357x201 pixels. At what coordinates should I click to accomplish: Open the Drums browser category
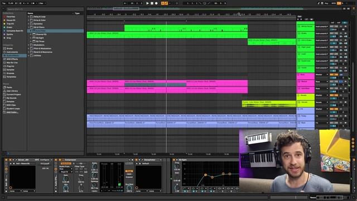point(9,49)
